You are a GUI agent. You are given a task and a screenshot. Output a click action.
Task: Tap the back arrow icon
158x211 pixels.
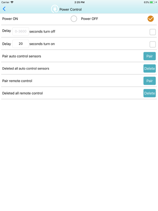[x=4, y=9]
